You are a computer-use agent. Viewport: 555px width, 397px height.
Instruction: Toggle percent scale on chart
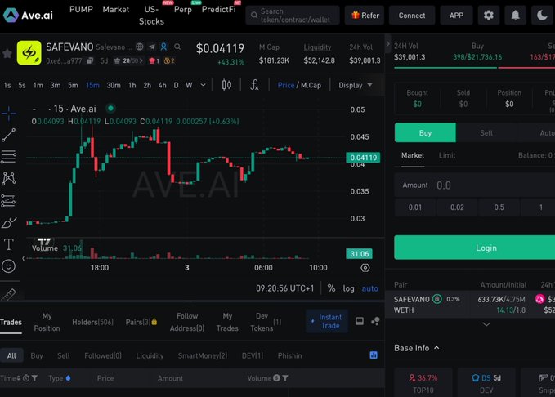click(331, 288)
